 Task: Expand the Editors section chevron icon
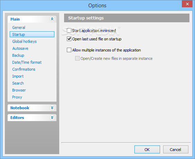(52, 117)
